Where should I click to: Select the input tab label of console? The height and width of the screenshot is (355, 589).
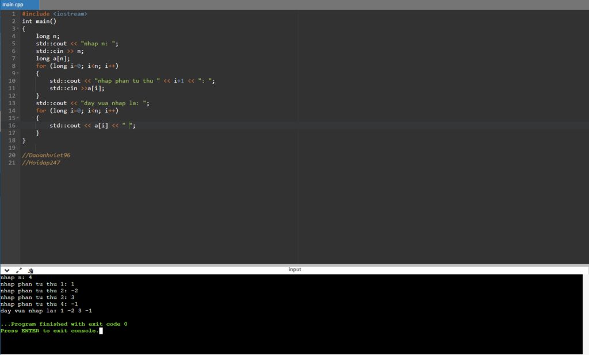pos(294,269)
